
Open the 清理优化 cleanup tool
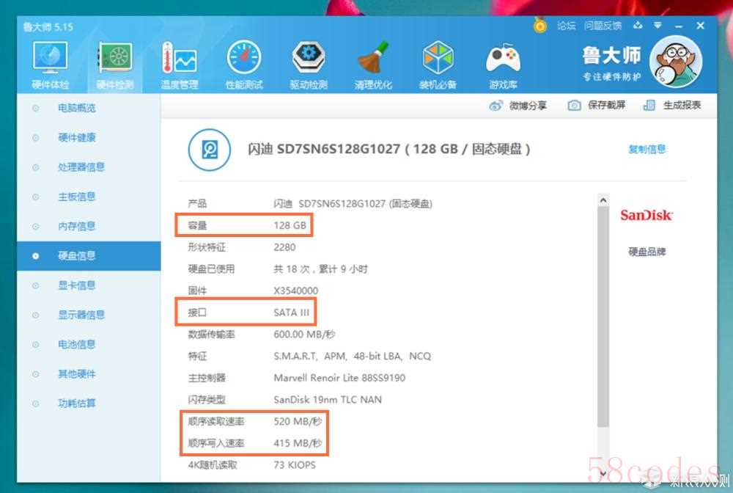(x=373, y=64)
